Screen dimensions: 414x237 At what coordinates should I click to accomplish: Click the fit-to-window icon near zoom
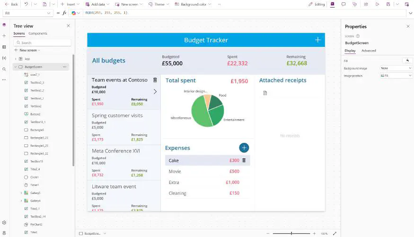pos(335,233)
